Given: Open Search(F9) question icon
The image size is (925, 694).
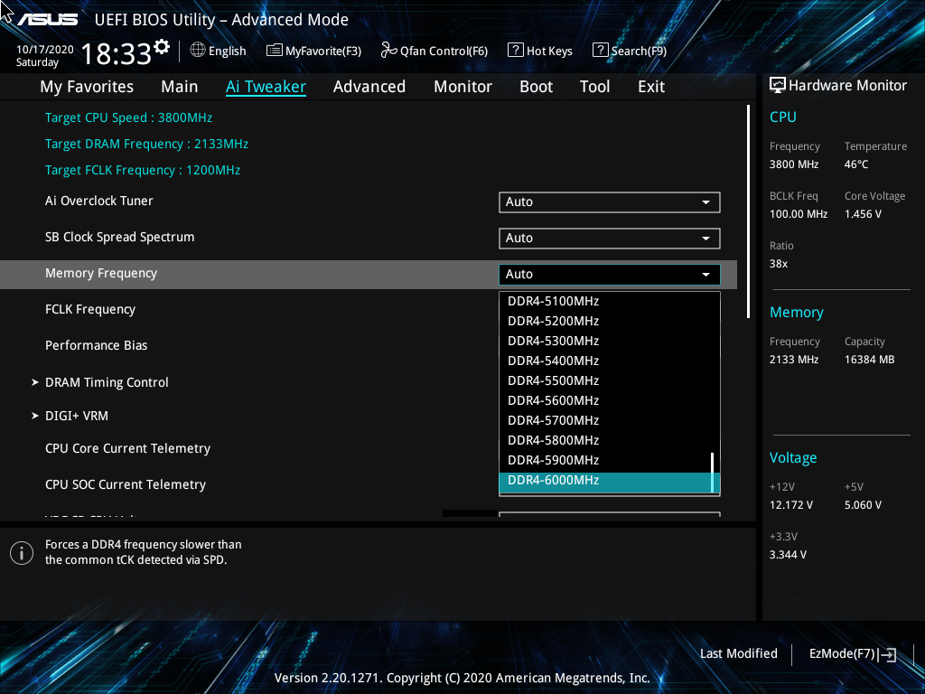Looking at the screenshot, I should (x=600, y=51).
